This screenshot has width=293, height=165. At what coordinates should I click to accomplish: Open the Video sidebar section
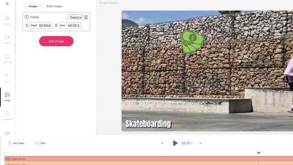click(x=7, y=39)
